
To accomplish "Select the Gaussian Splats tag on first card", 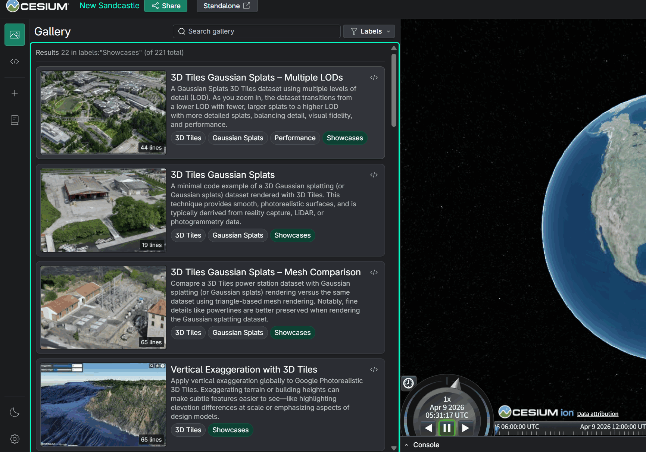I will tap(237, 138).
